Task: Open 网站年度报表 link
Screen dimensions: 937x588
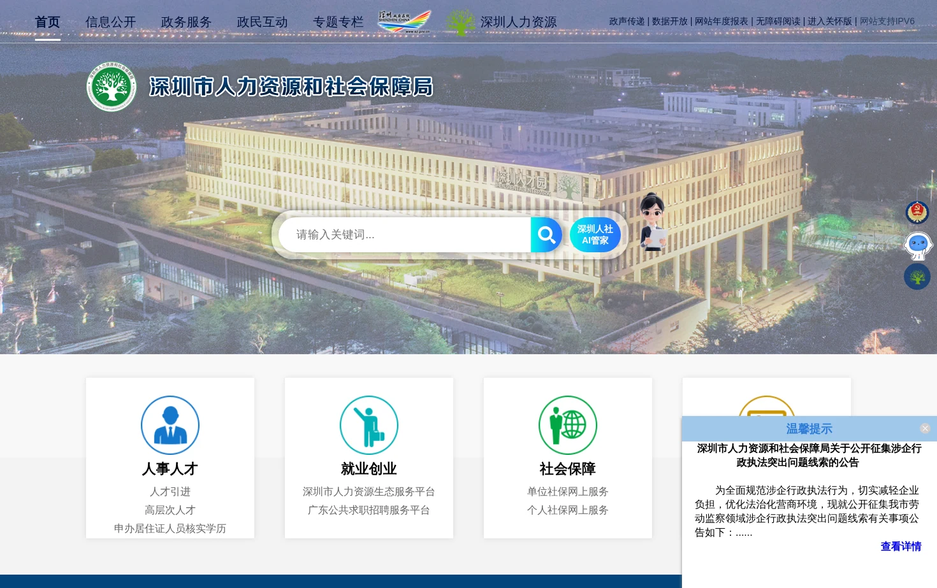Action: pyautogui.click(x=722, y=21)
